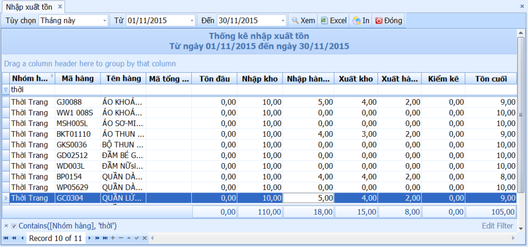Sort by the Tồn cuối column header

[491, 79]
